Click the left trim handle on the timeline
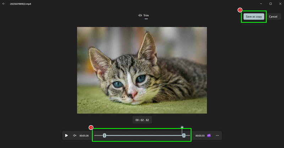 104,136
